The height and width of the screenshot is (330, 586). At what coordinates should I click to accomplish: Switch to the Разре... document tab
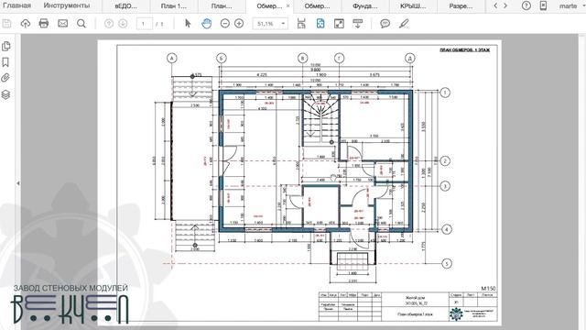tap(461, 6)
